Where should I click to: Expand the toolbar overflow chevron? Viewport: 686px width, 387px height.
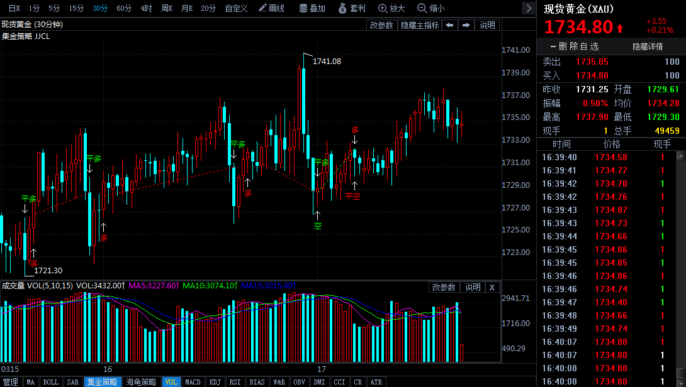pos(529,8)
